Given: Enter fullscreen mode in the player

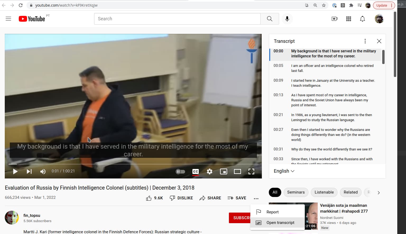Looking at the screenshot, I should [251, 172].
